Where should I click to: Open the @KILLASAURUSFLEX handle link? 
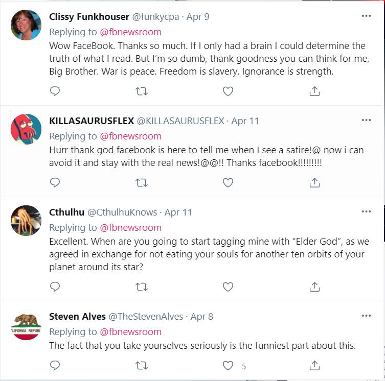pos(180,121)
